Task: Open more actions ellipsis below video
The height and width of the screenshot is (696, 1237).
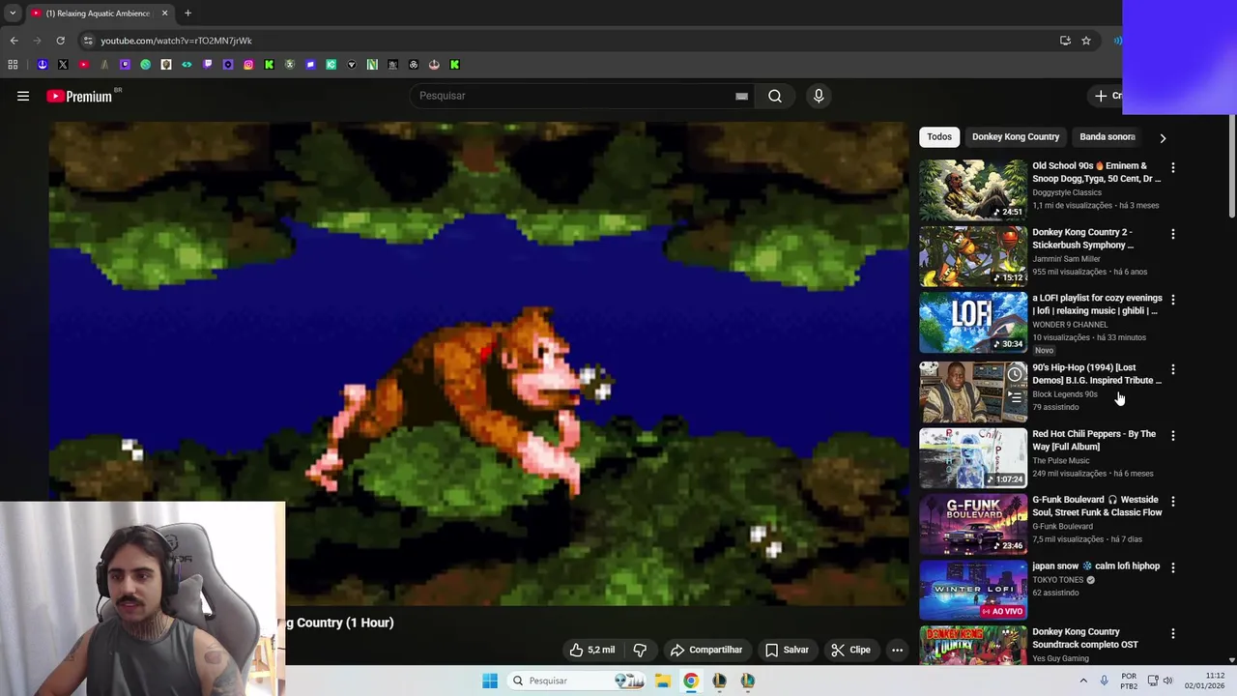Action: click(897, 650)
